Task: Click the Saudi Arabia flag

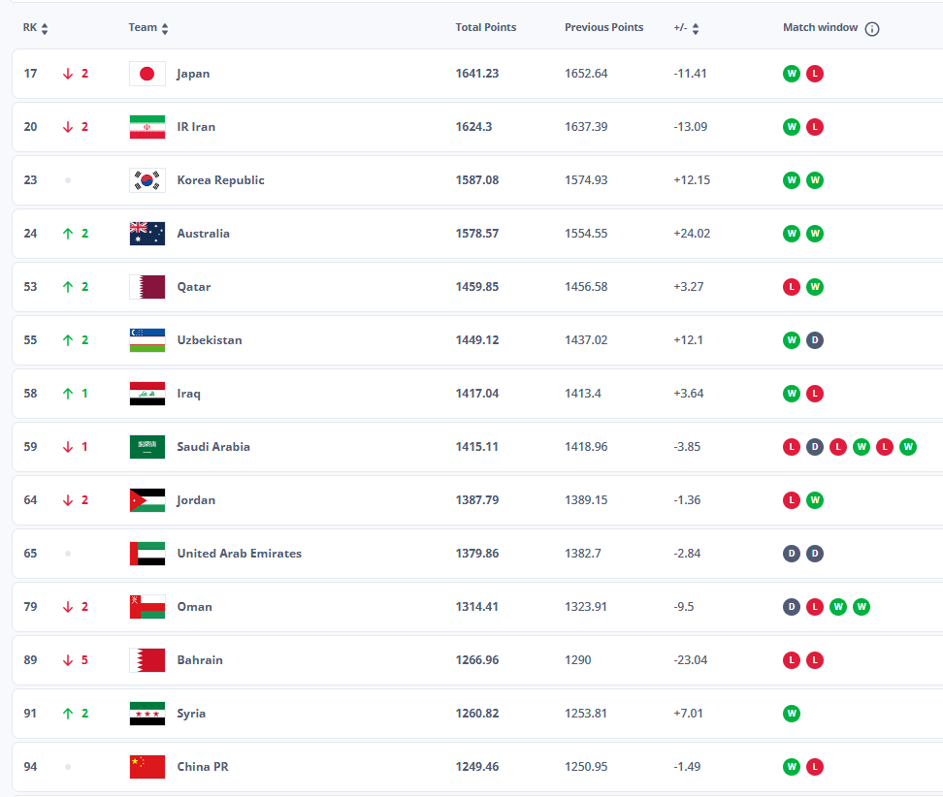Action: tap(147, 447)
